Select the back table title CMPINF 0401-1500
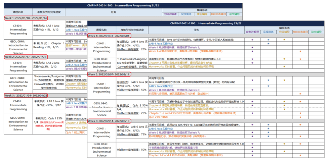The image size is (328, 162). pyautogui.click(x=123, y=5)
